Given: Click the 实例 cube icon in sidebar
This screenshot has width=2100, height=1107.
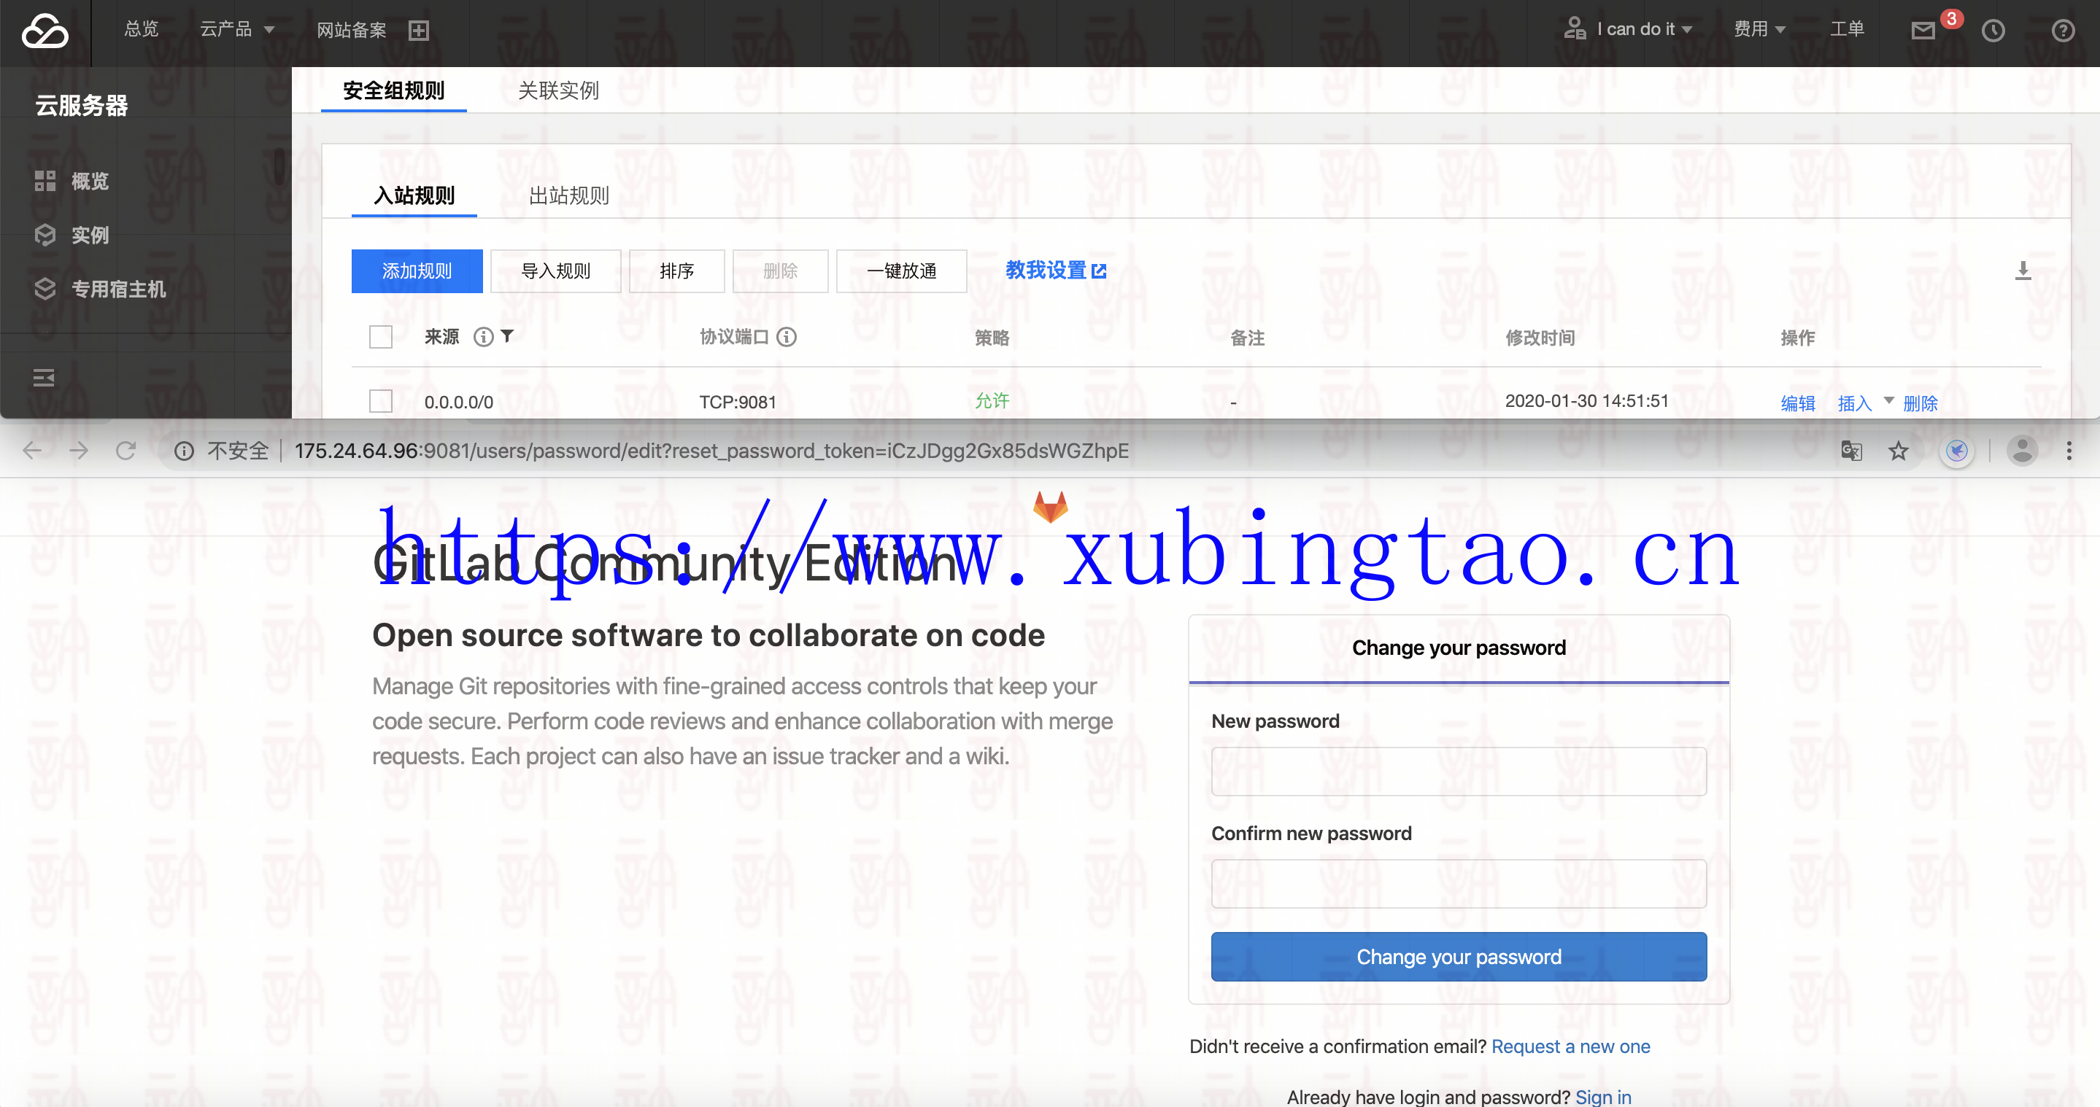Looking at the screenshot, I should [x=45, y=235].
